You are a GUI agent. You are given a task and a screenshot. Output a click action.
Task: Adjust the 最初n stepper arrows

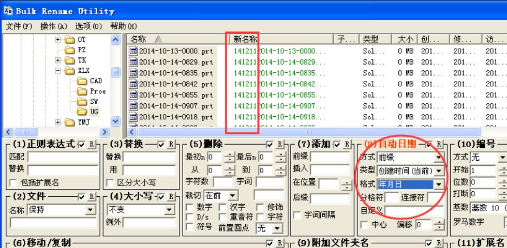229,158
